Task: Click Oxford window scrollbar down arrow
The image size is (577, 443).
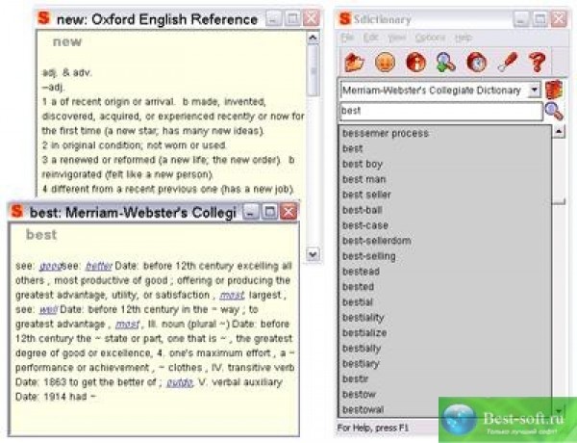Action: click(x=313, y=254)
